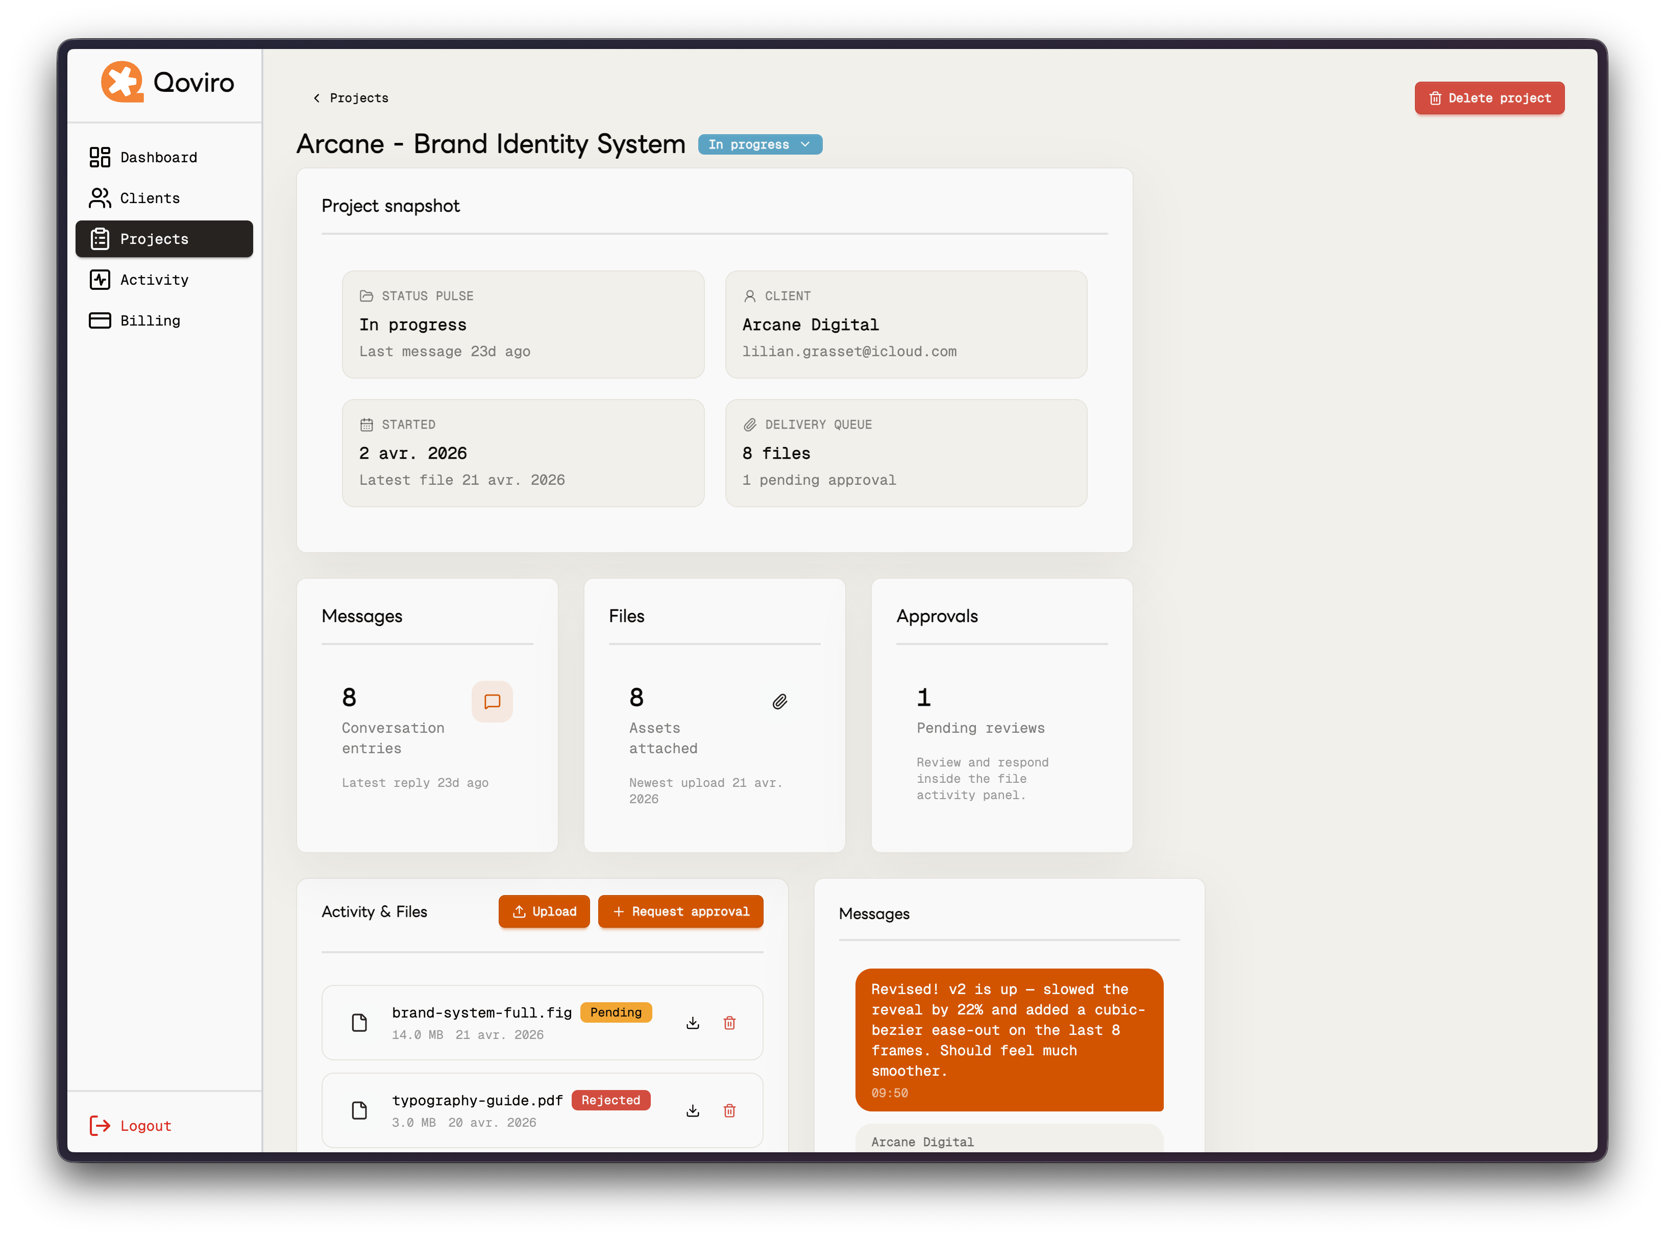Image resolution: width=1665 pixels, height=1238 pixels.
Task: Click the Arcane Digital client name
Action: tap(811, 325)
